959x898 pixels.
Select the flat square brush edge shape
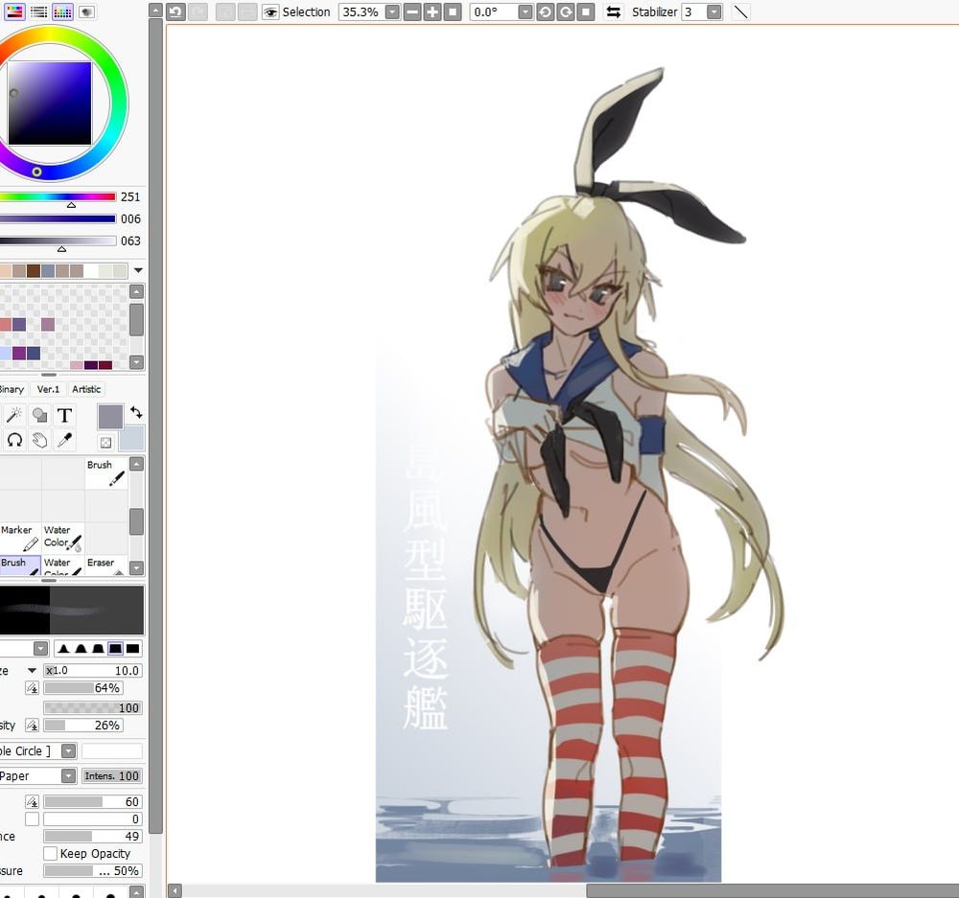(x=132, y=648)
